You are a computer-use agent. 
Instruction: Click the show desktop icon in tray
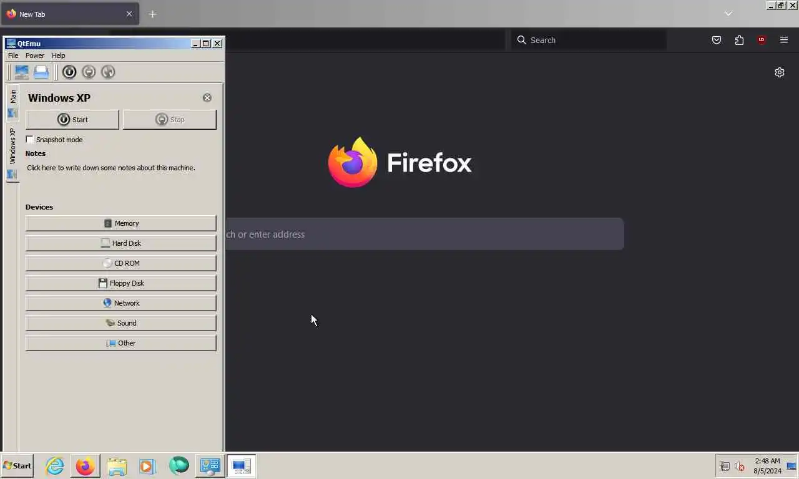coord(792,466)
